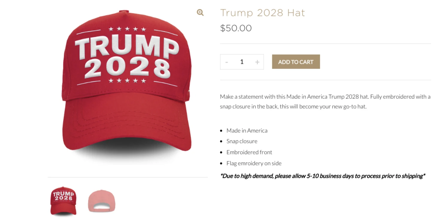Select the Flag emroidery on side bullet
Viewport: 434px width, 220px height.
(254, 163)
